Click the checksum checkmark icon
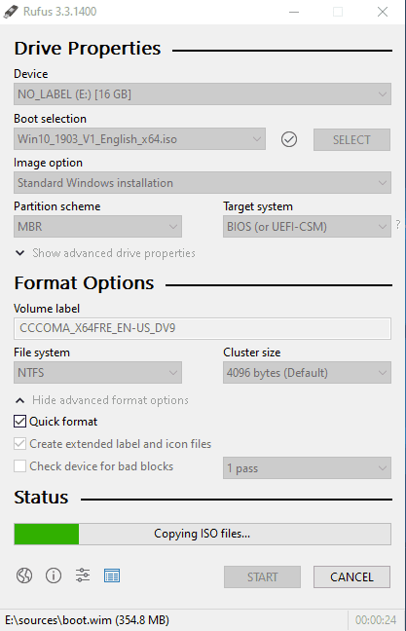This screenshot has width=406, height=631. pos(289,139)
